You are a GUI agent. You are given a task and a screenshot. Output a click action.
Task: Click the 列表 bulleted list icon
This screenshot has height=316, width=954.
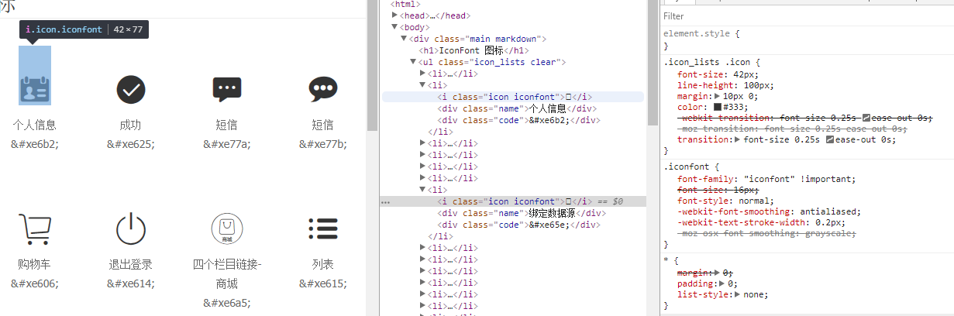(x=323, y=229)
